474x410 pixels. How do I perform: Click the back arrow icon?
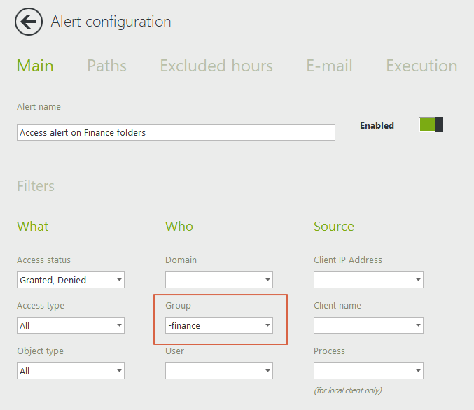[x=28, y=22]
